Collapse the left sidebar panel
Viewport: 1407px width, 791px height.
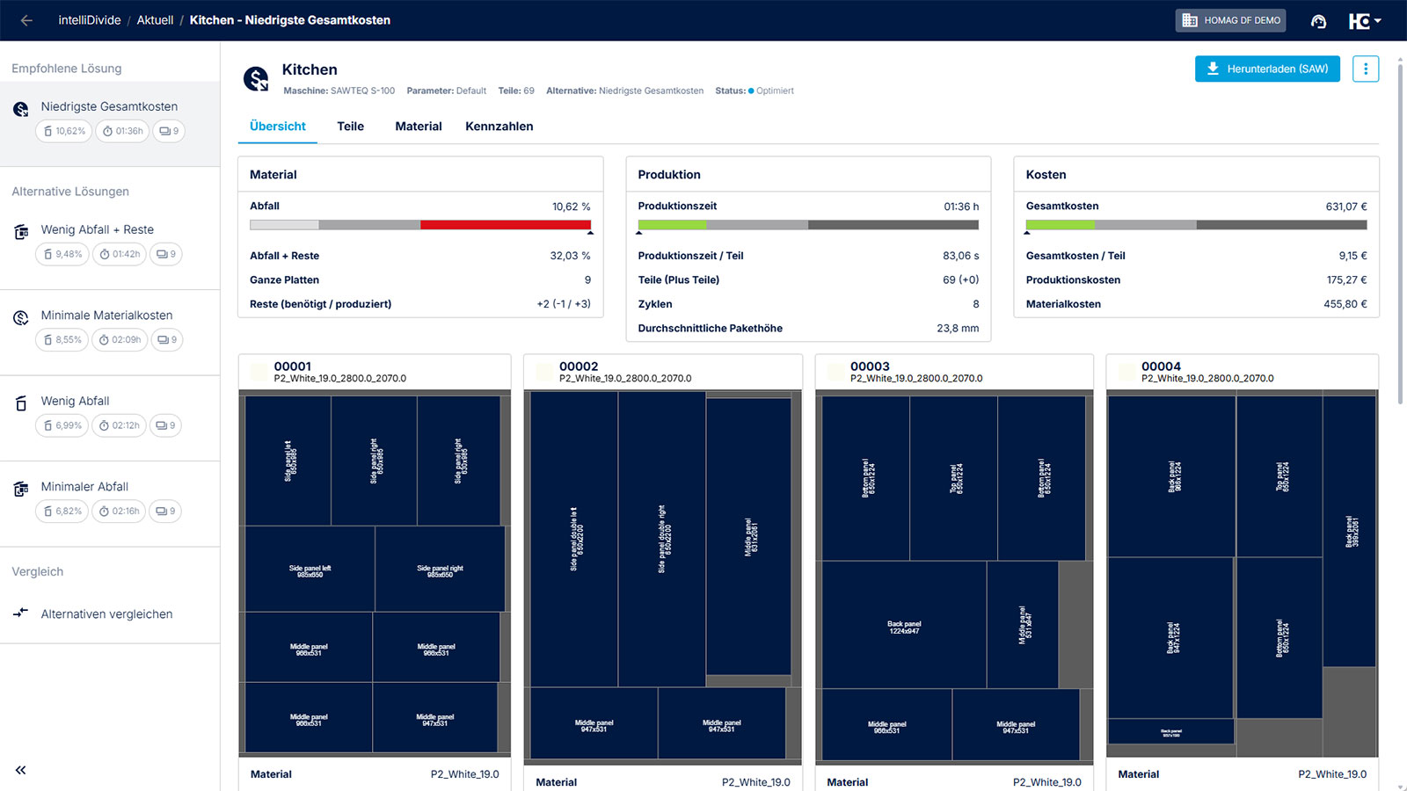coord(20,770)
